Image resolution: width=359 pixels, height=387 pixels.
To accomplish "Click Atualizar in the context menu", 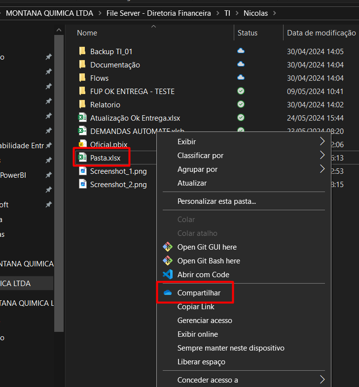I will coord(192,183).
